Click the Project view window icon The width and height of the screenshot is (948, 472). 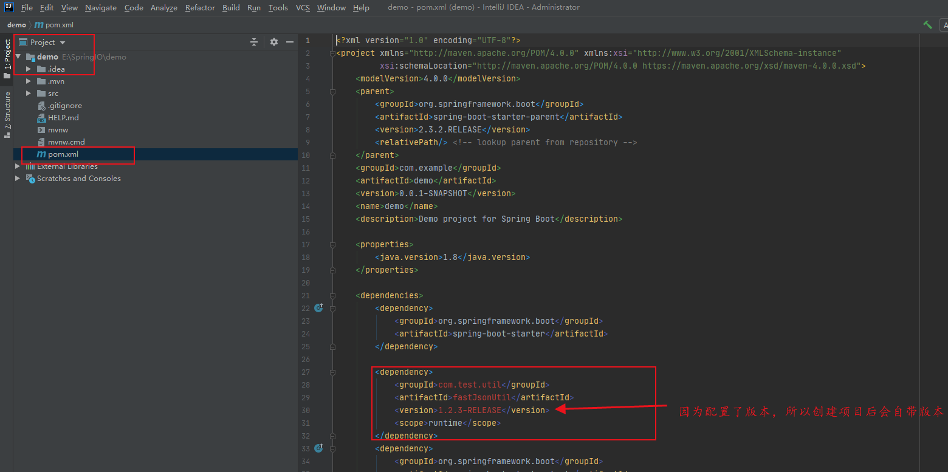(x=23, y=43)
